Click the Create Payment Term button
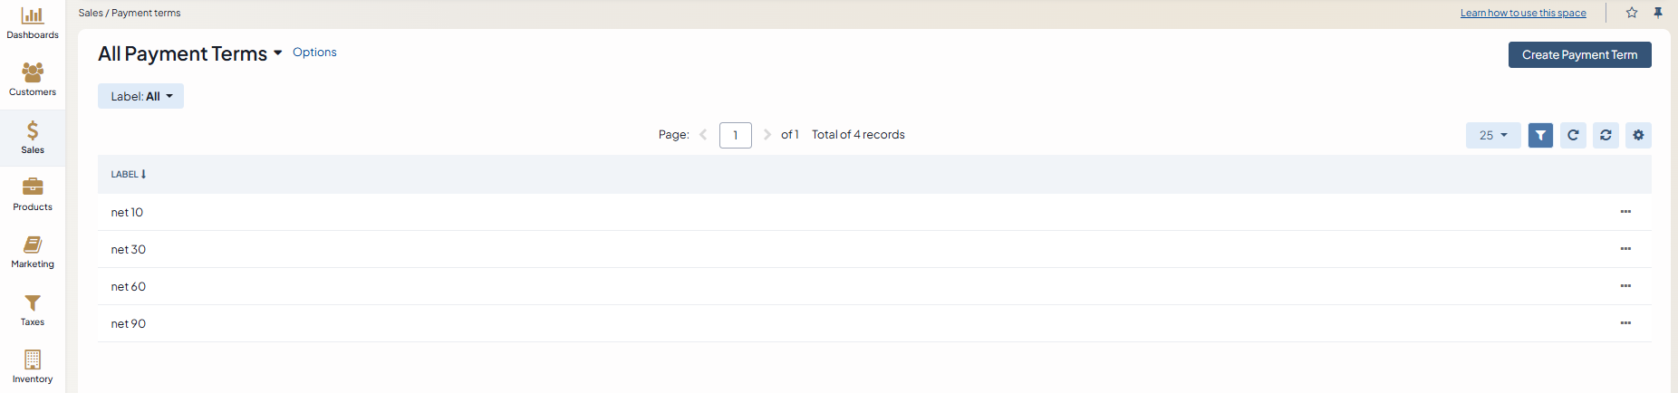 [1579, 54]
